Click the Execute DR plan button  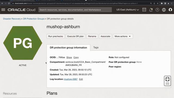click(x=76, y=36)
